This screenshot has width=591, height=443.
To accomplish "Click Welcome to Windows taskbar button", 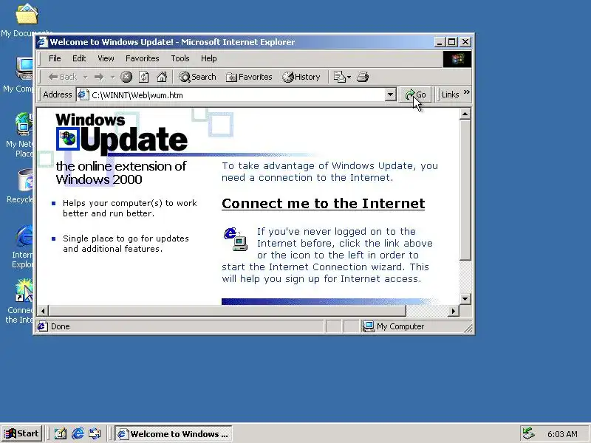I will [174, 434].
